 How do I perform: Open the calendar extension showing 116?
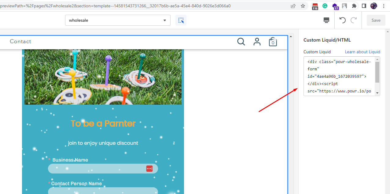tap(315, 6)
